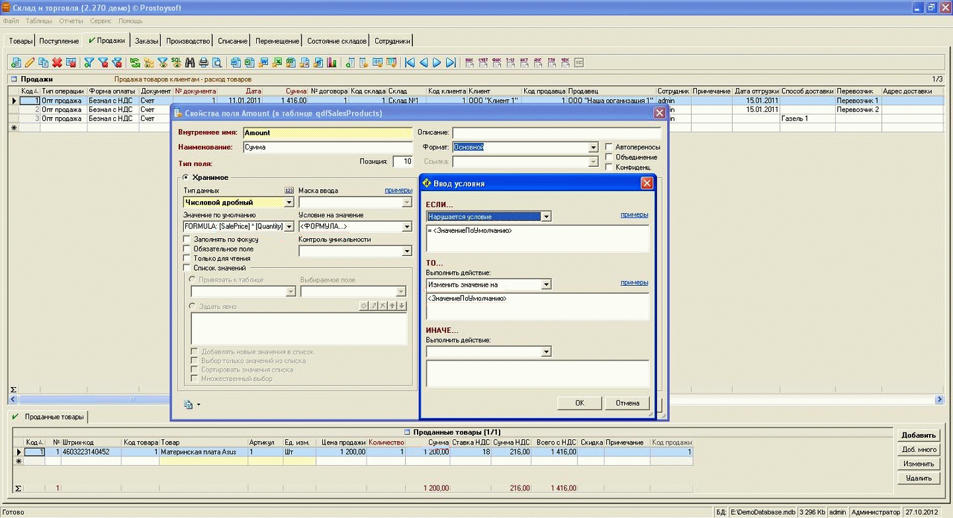Click the 123 icon beside Тип данных
The width and height of the screenshot is (953, 518).
point(289,191)
